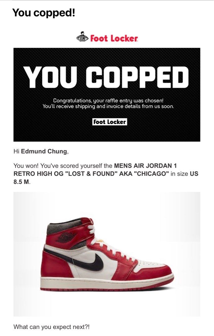Click the raffle entry congratulations text
214x336 pixels.
point(108,100)
